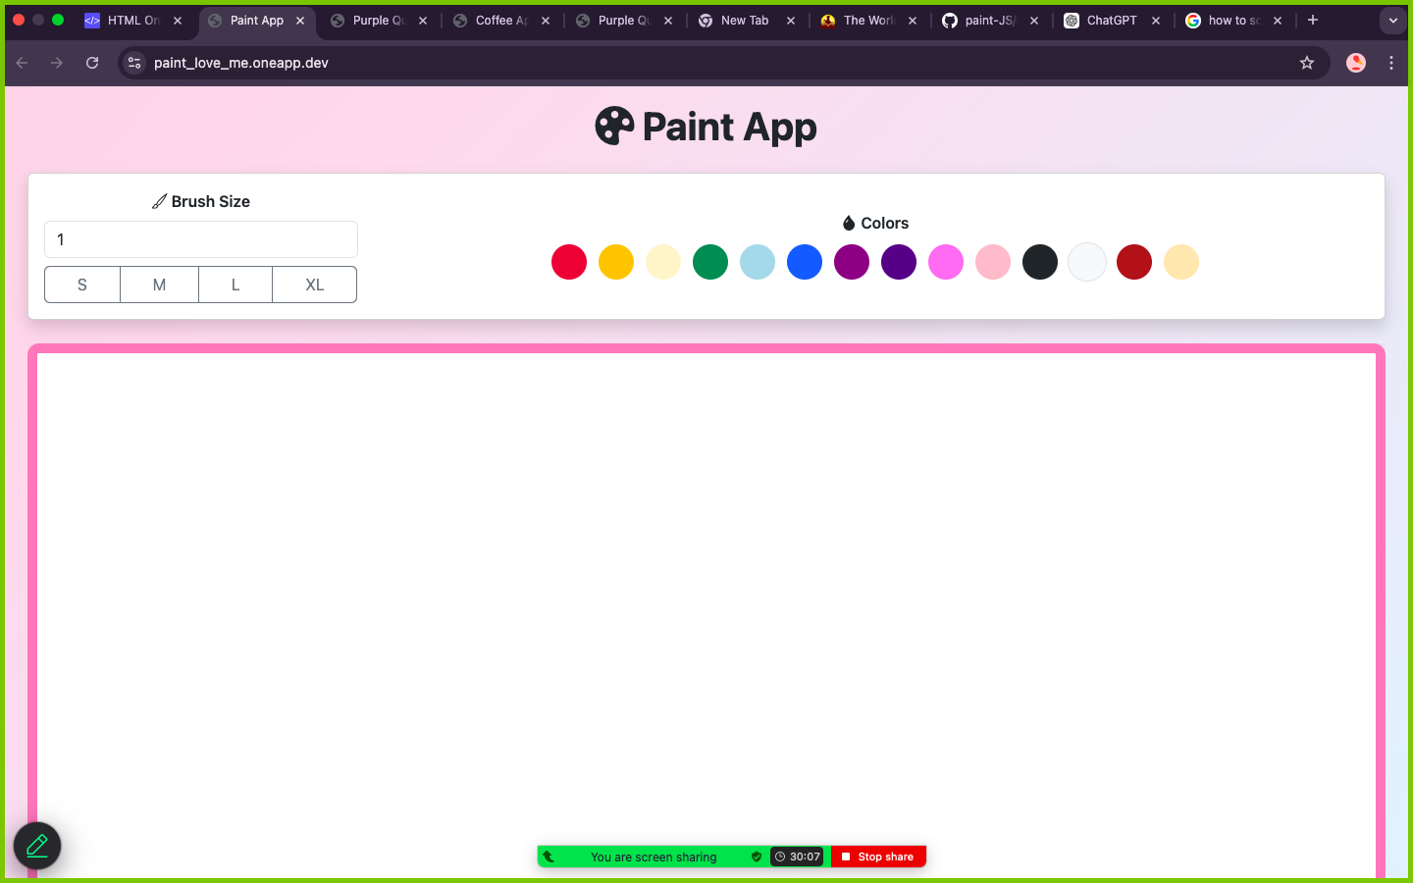The height and width of the screenshot is (883, 1413).
Task: Click the palette icon in the Paint App title
Action: [612, 126]
